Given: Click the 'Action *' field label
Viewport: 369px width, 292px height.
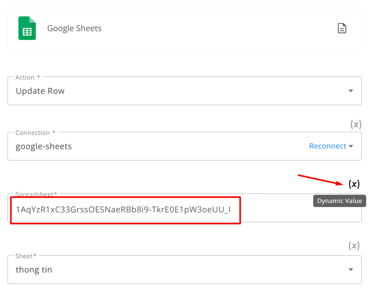Looking at the screenshot, I should click(x=28, y=77).
